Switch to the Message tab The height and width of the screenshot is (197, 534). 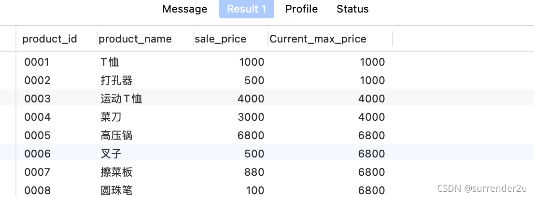click(184, 9)
